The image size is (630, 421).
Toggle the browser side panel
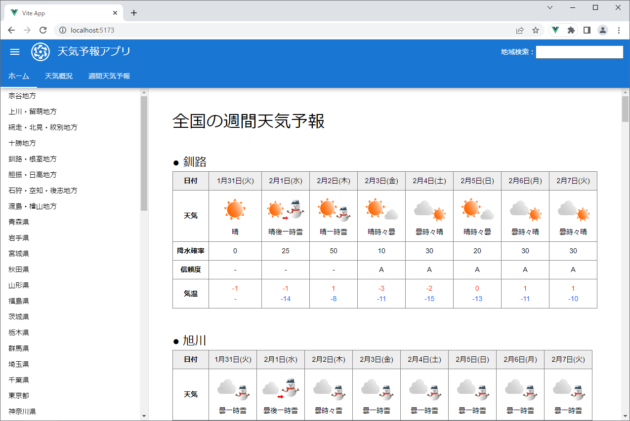(x=587, y=30)
